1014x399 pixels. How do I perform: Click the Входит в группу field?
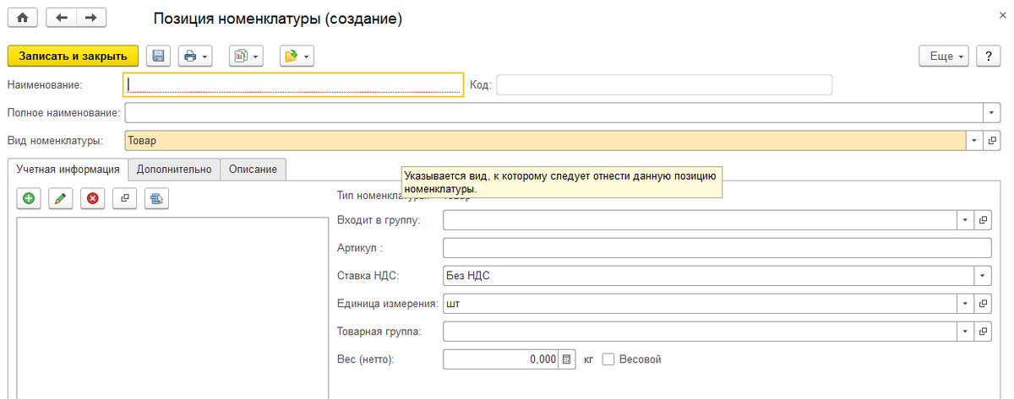tap(701, 220)
